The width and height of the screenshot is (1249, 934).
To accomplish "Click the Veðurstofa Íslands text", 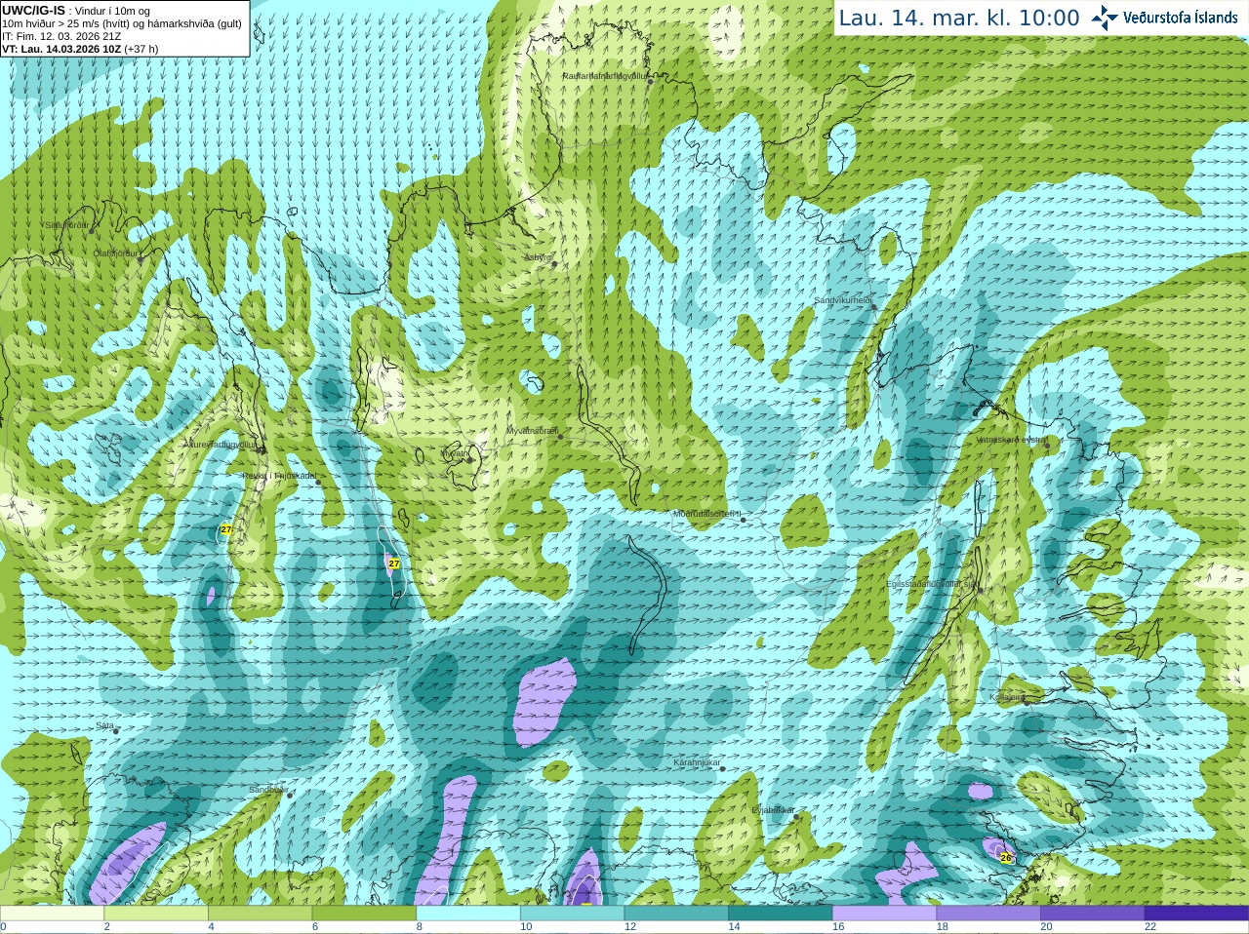I will [x=1181, y=18].
